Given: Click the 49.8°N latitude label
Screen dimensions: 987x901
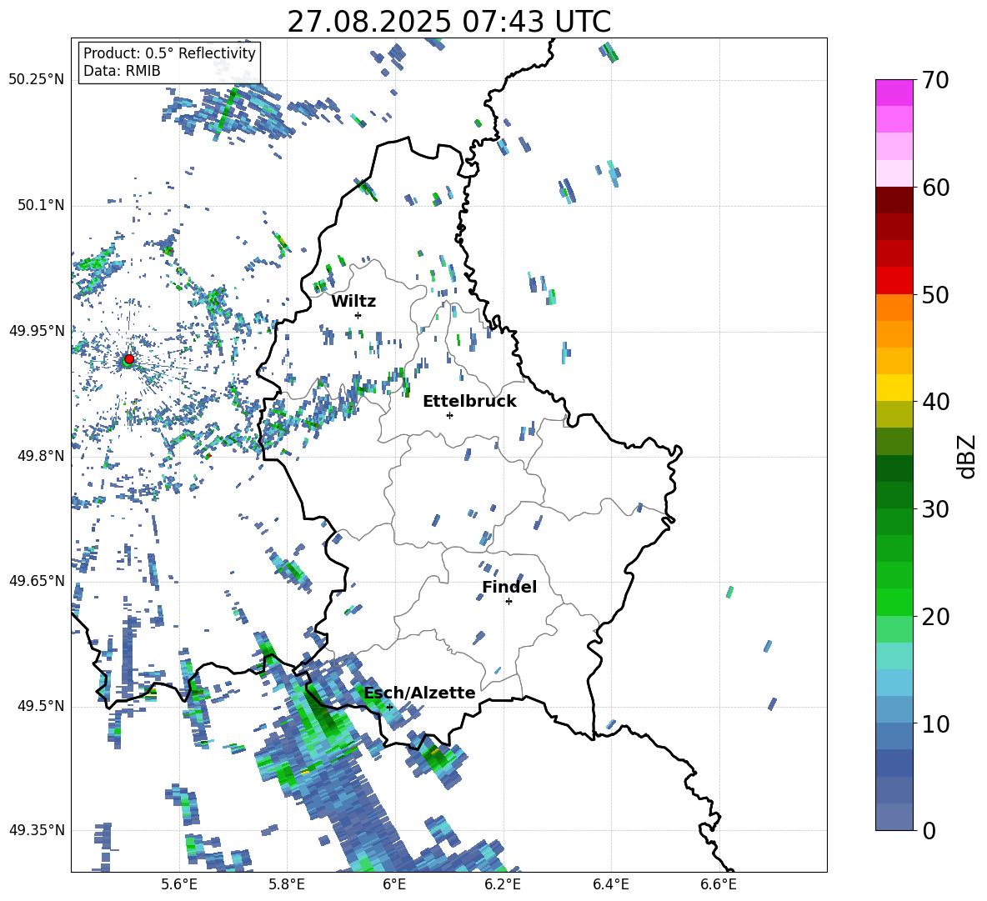Looking at the screenshot, I should point(42,456).
